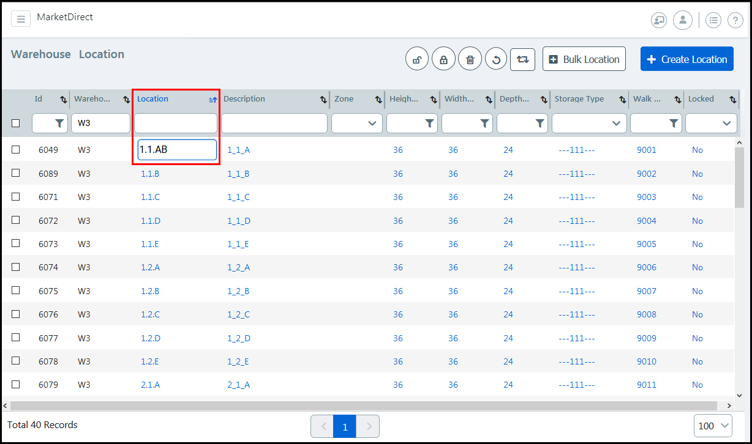Sort by the Description column header
Viewport: 752px width, 444px height.
(x=244, y=99)
